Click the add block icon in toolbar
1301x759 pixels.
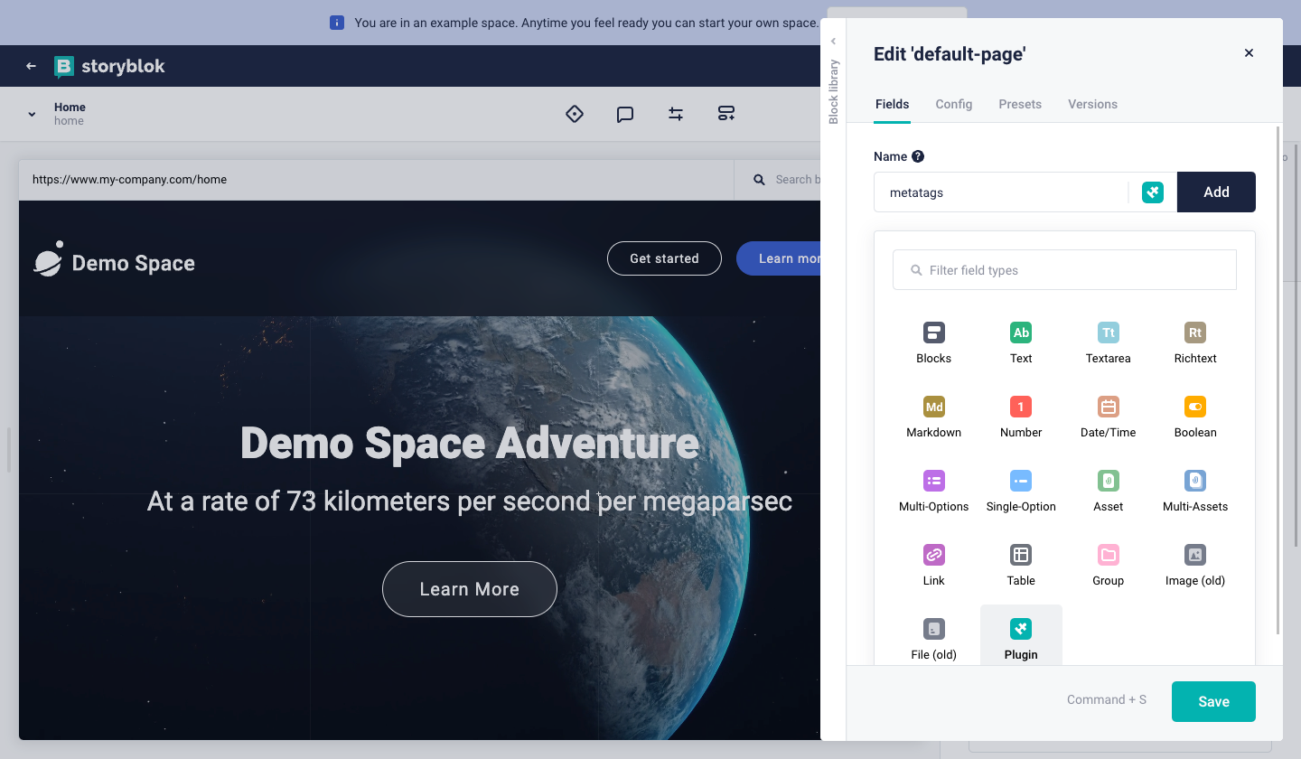pos(726,114)
